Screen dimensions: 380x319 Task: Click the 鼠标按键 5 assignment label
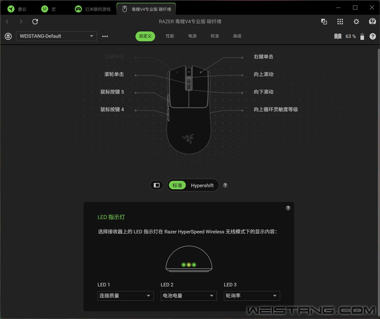coord(112,92)
